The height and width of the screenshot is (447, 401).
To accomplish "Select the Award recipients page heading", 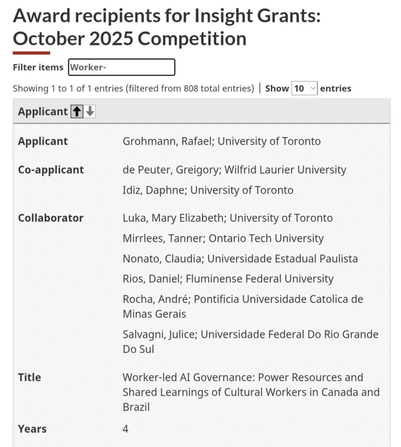I will click(x=167, y=27).
